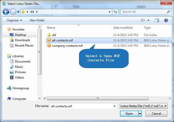This screenshot has width=174, height=122.
Task: Click the New folder button
Action: [37, 20]
